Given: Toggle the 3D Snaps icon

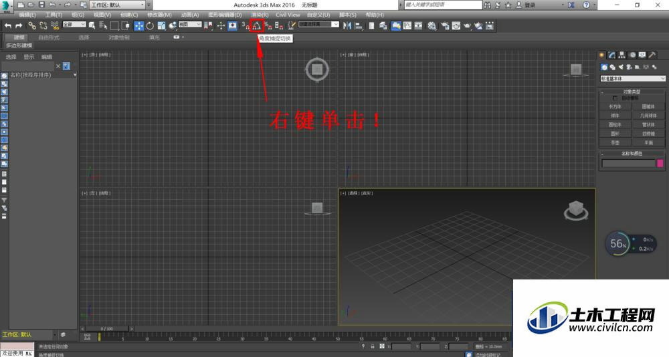Looking at the screenshot, I should pos(246,25).
